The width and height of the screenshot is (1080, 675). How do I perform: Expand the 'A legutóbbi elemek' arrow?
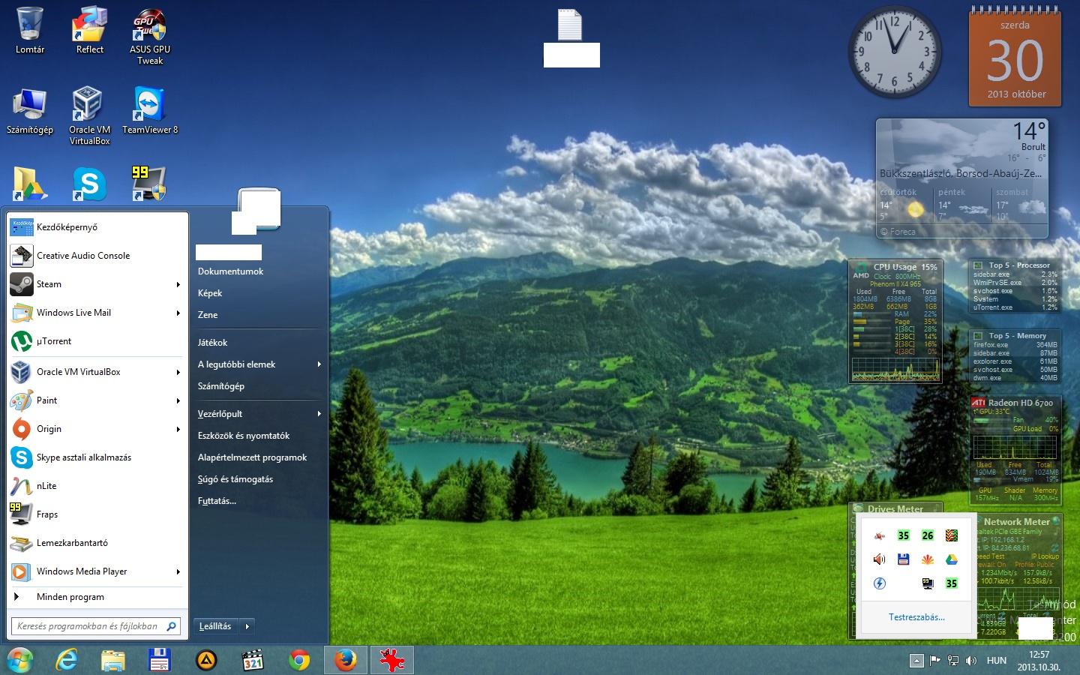(x=319, y=364)
